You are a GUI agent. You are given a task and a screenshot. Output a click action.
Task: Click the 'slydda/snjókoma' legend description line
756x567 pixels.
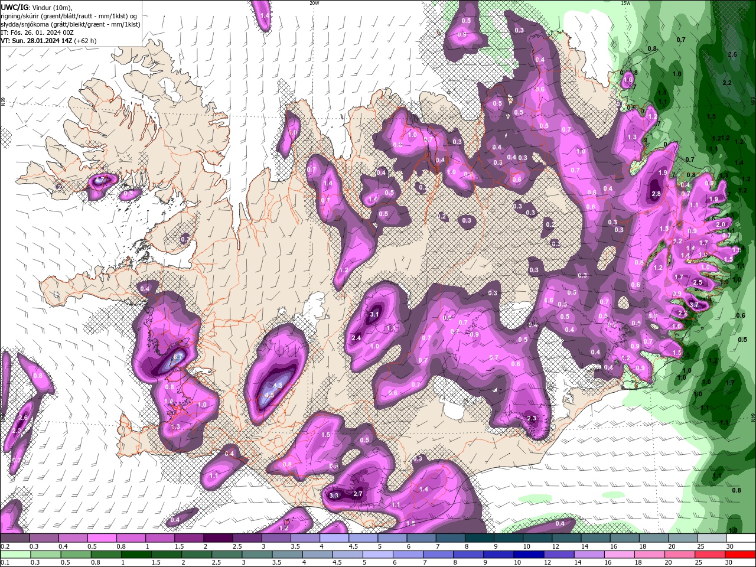[x=70, y=24]
